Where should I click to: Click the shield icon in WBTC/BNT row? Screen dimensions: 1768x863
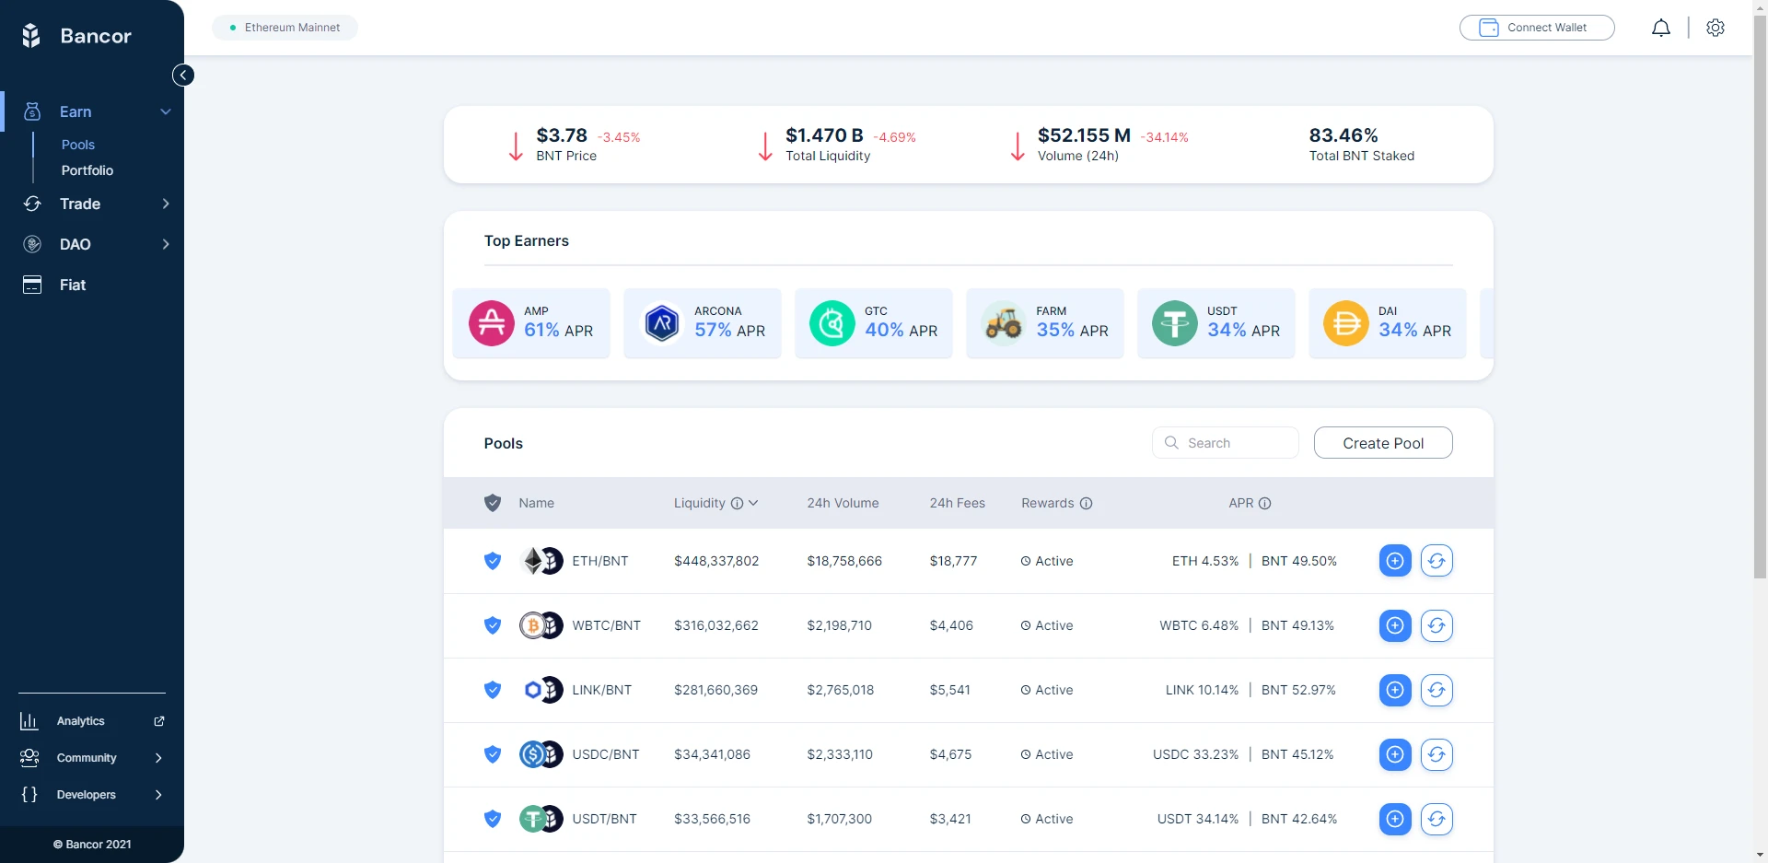493,625
